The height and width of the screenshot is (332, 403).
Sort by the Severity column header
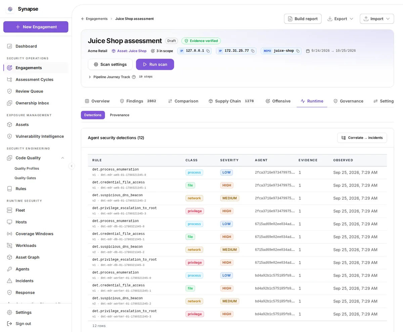229,160
